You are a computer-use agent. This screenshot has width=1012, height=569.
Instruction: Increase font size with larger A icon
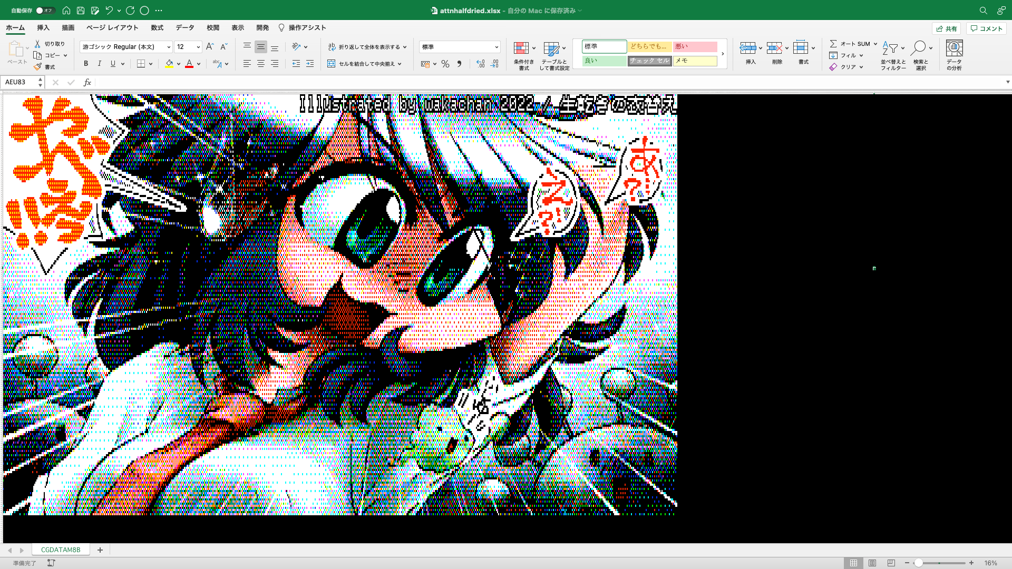pyautogui.click(x=210, y=47)
